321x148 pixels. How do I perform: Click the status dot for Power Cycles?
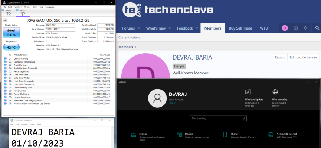[5, 91]
